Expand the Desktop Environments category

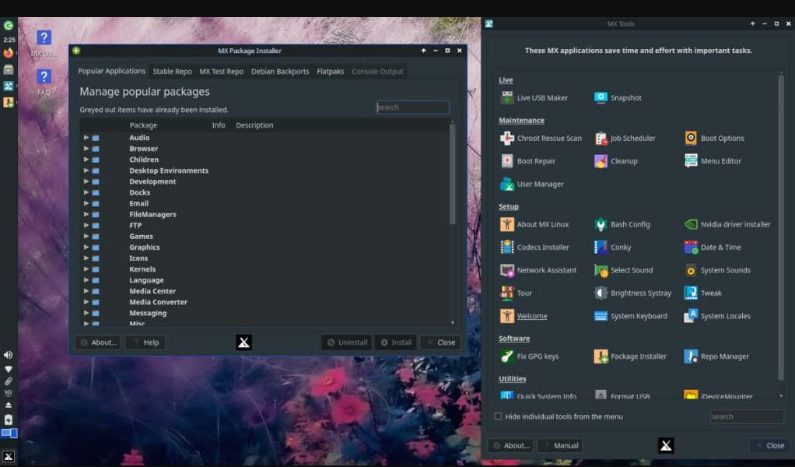[x=86, y=170]
